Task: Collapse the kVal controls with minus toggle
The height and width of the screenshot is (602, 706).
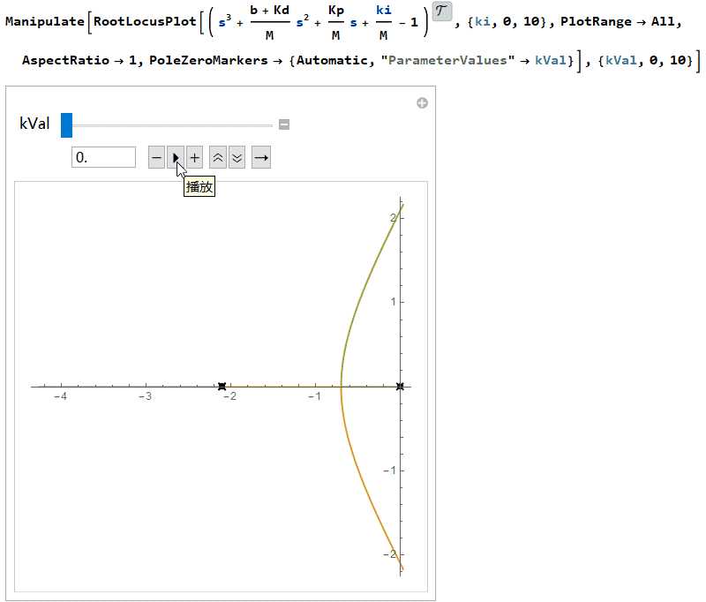Action: click(284, 124)
